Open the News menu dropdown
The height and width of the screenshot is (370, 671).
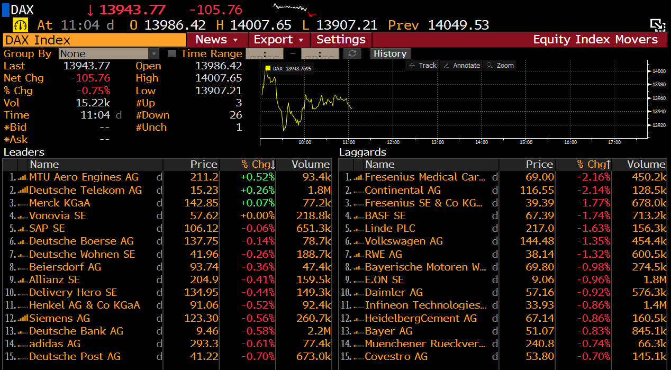[217, 40]
